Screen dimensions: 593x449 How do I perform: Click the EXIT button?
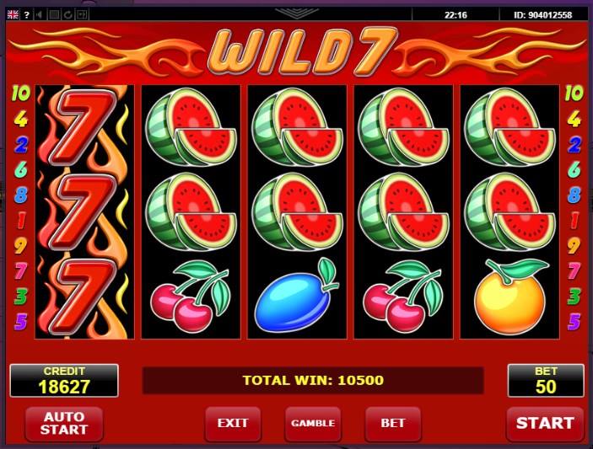pos(233,424)
